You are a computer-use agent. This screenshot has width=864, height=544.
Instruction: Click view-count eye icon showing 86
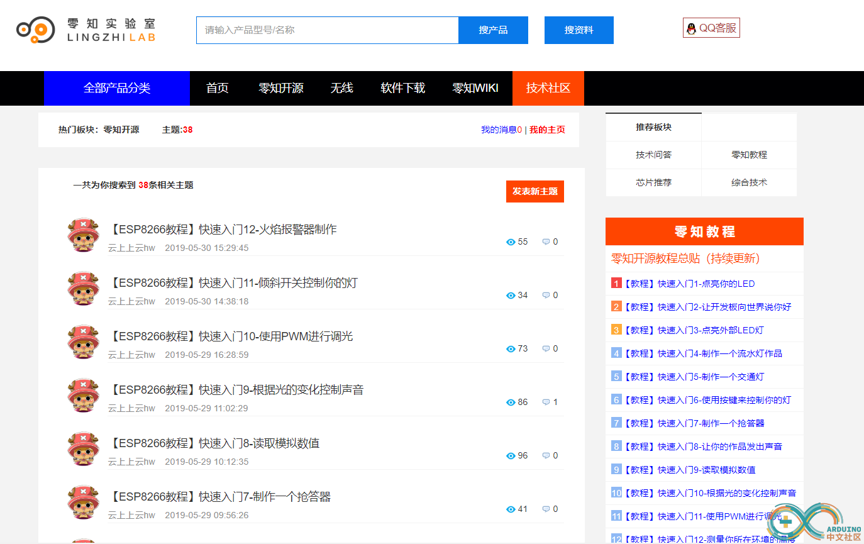coord(511,402)
